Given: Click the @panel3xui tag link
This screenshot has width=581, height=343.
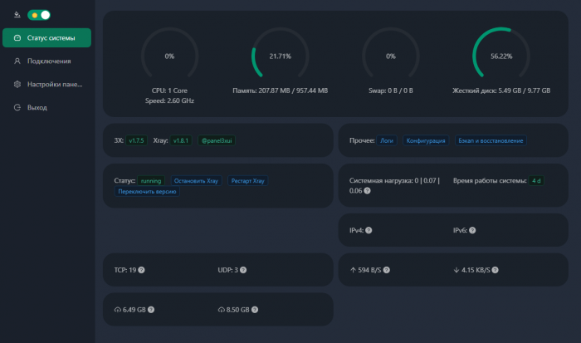Looking at the screenshot, I should pyautogui.click(x=217, y=141).
